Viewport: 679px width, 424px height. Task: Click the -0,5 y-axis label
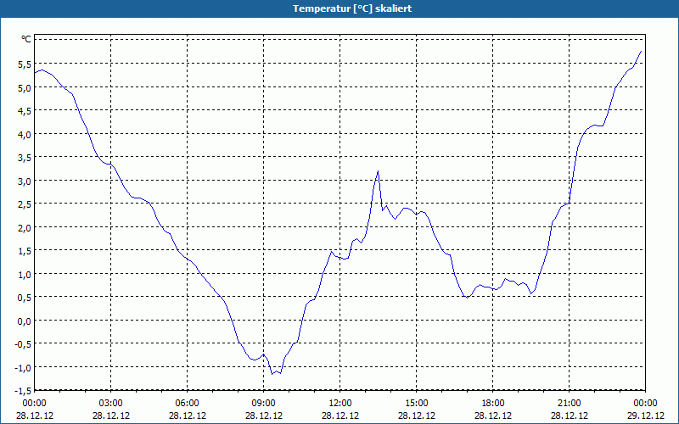tap(23, 344)
